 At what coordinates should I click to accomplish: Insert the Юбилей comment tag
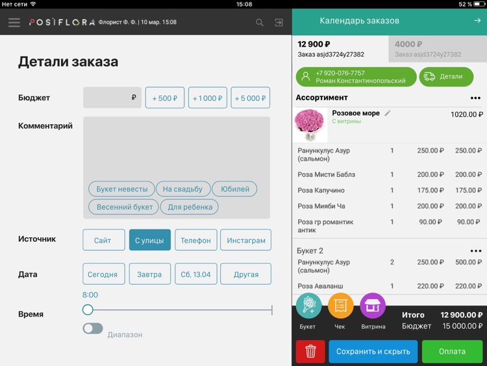click(x=235, y=189)
